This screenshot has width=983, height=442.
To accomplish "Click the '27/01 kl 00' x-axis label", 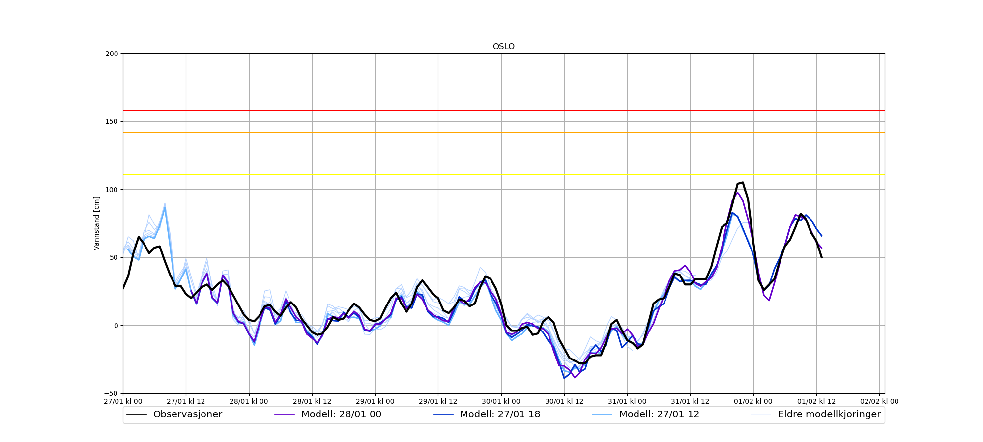I will point(123,401).
